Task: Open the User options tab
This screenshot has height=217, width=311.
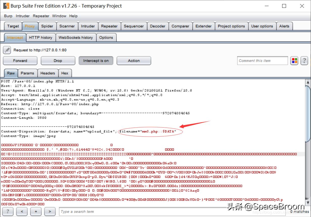Action: tap(262, 26)
